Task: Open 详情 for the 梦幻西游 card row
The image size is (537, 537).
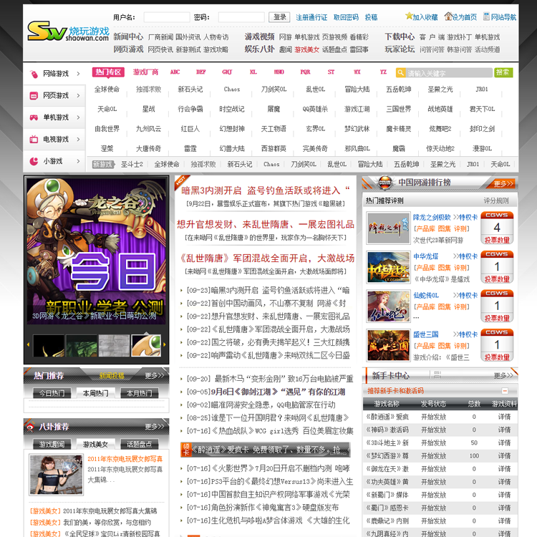Action: pos(504,456)
